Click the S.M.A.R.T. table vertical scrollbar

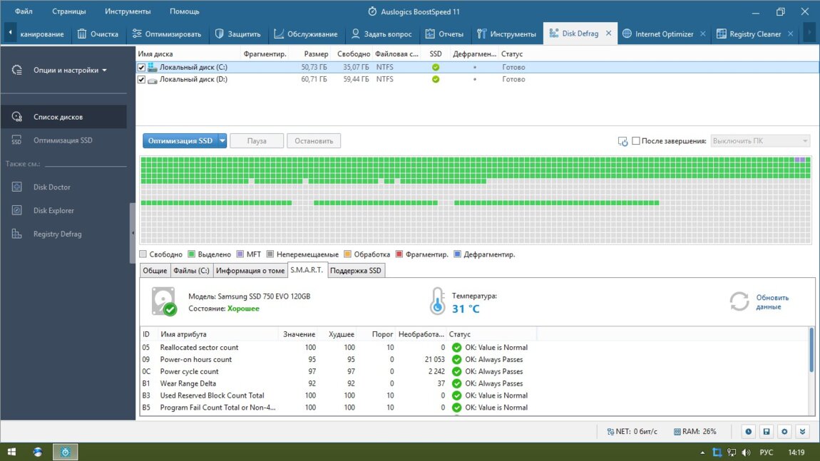pos(811,349)
